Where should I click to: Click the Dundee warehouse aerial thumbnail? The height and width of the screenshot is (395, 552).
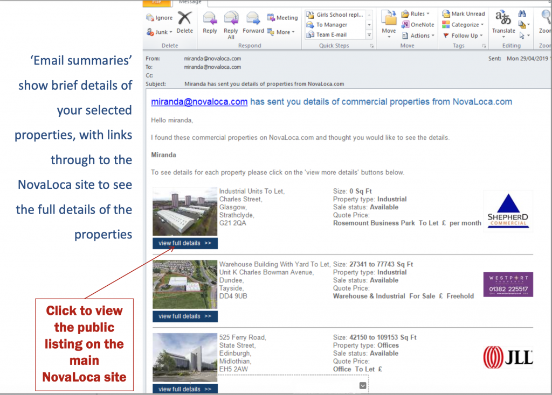(185, 284)
